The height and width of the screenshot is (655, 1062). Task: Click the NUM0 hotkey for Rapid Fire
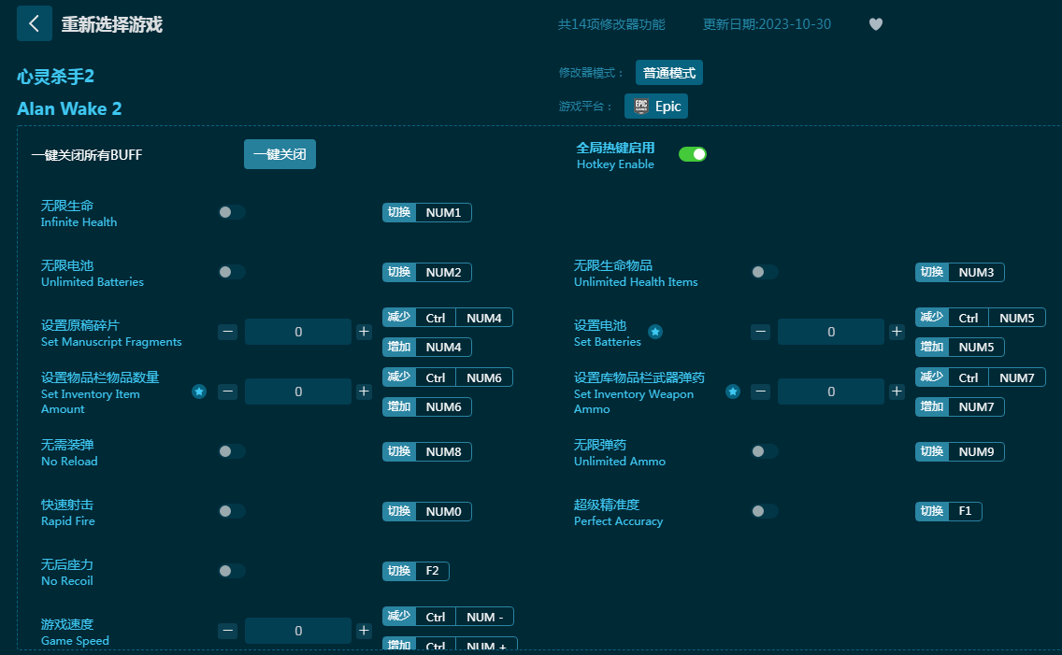426,511
